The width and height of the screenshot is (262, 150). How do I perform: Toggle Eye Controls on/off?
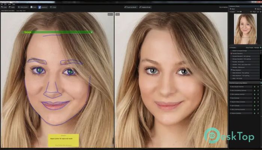click(255, 98)
